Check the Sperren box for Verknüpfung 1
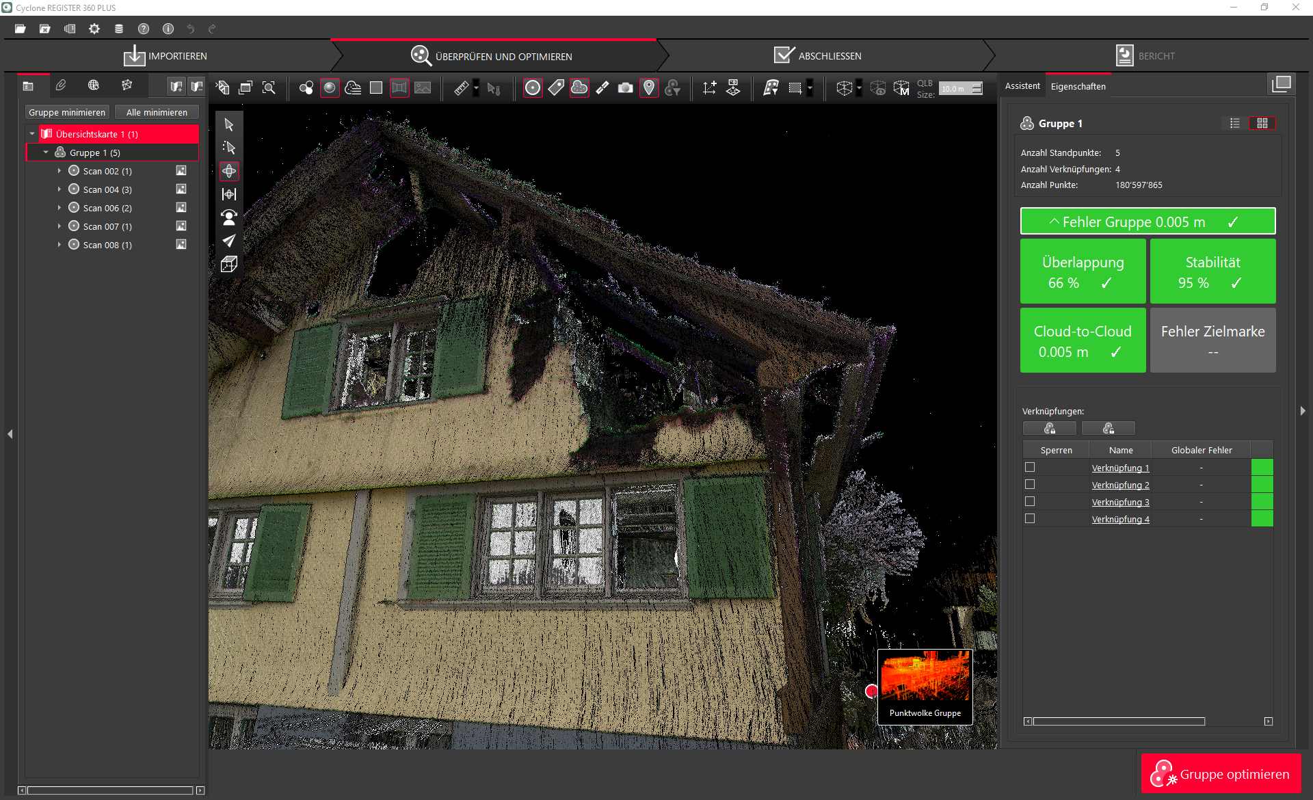This screenshot has height=800, width=1313. (1030, 467)
